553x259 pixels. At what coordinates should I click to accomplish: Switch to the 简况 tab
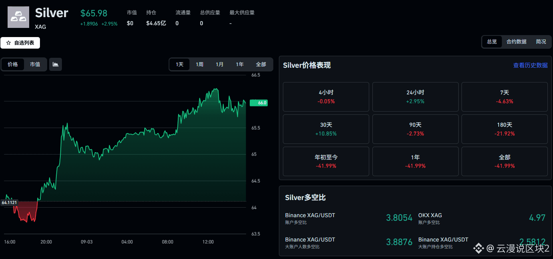tap(541, 41)
